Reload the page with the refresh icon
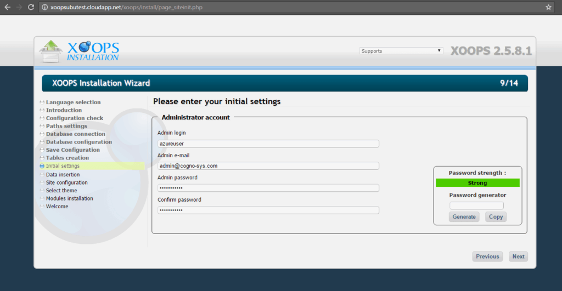The height and width of the screenshot is (291, 562). point(31,7)
